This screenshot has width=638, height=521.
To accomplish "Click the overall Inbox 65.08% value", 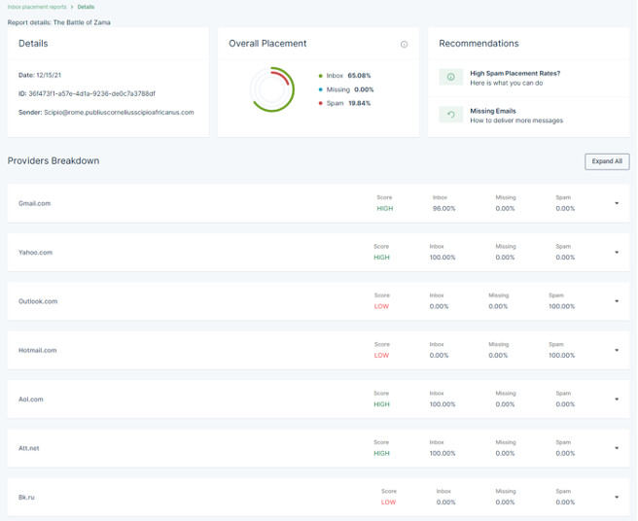I will 359,76.
